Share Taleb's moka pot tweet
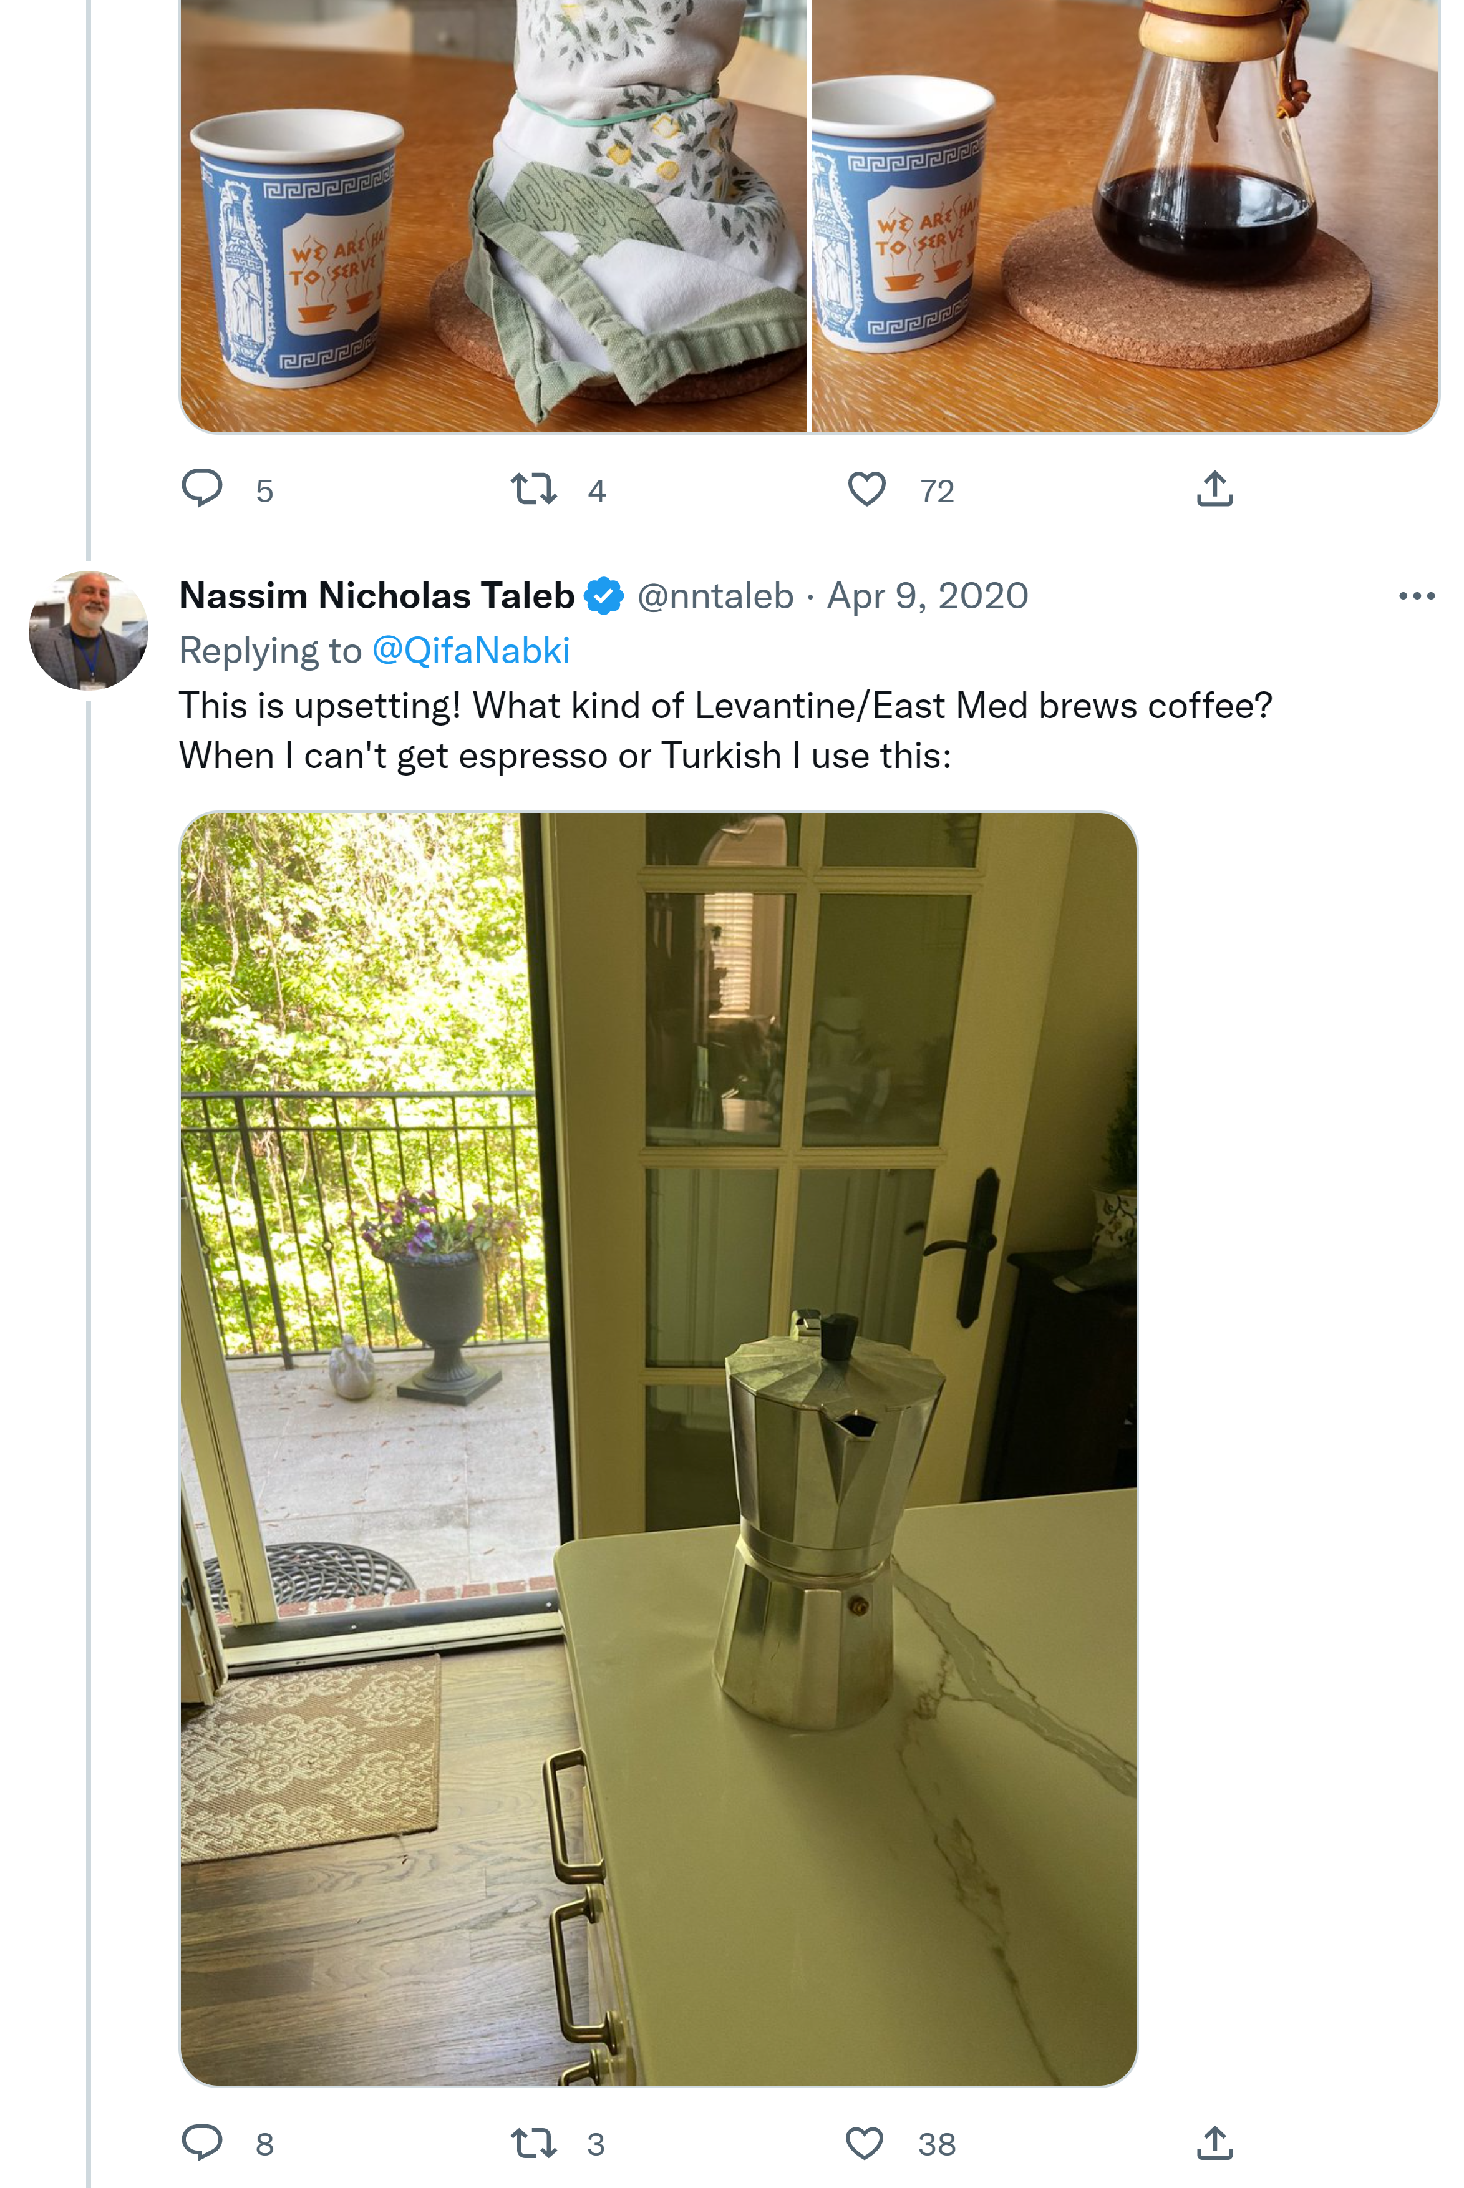This screenshot has height=2188, width=1464. coord(1214,2142)
